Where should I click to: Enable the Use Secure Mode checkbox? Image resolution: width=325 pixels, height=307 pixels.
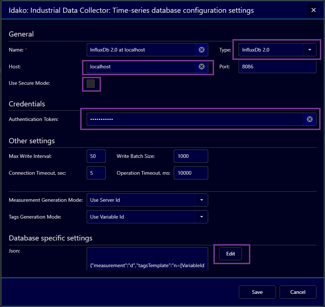click(91, 83)
